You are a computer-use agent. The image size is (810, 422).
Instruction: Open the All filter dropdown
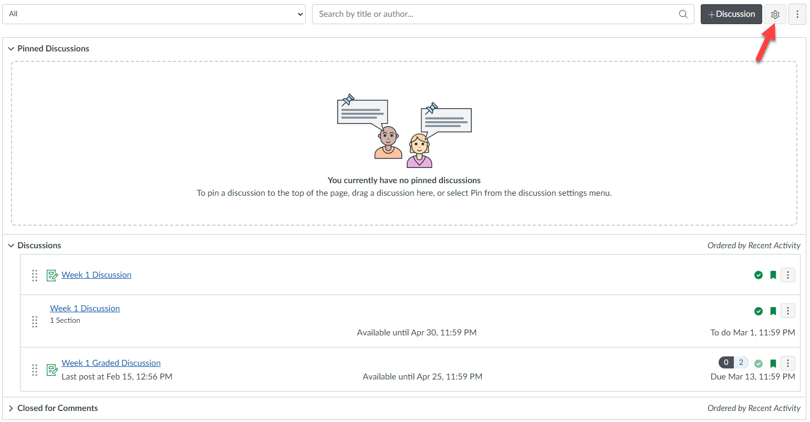[x=154, y=14]
